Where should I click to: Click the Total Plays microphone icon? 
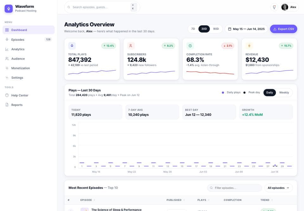pyautogui.click(x=72, y=46)
